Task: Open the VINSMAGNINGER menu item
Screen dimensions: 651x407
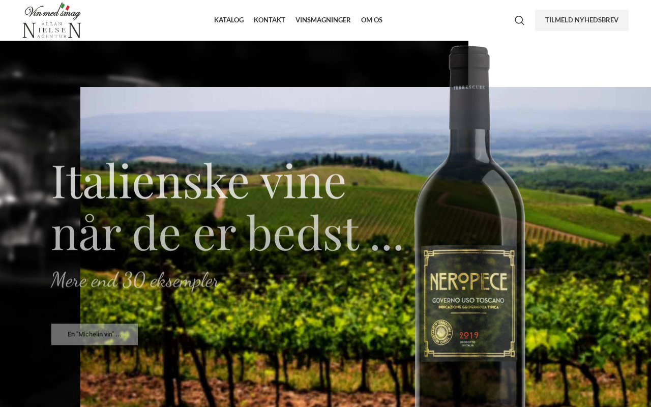Action: [x=323, y=20]
